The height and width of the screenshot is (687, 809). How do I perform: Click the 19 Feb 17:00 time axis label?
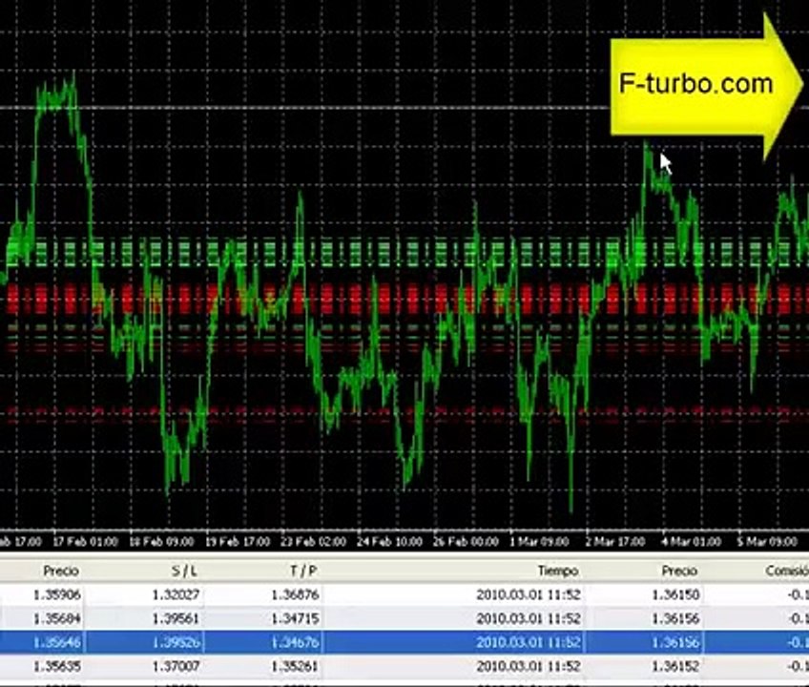[238, 542]
